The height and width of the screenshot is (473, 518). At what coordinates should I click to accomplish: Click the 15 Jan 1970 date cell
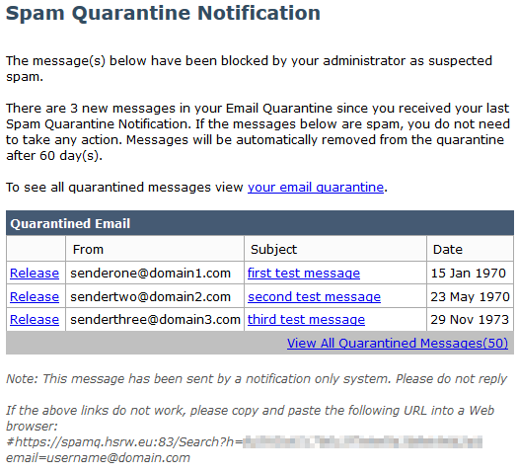click(x=469, y=273)
